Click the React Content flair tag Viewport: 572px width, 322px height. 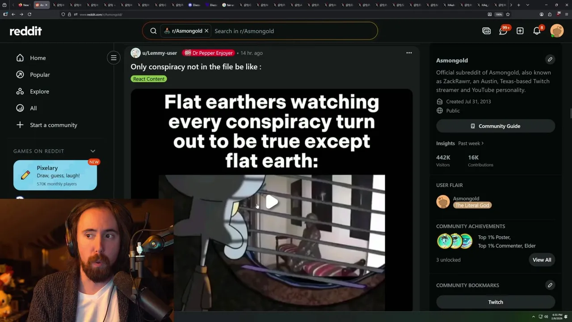(149, 79)
